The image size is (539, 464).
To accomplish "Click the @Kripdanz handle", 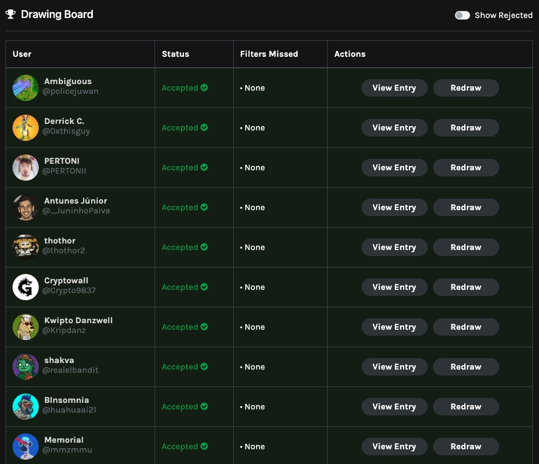I will tap(64, 331).
